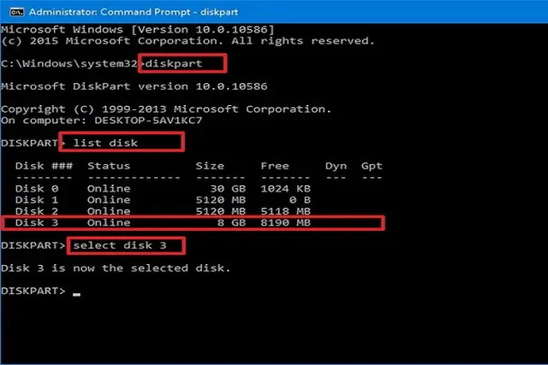The width and height of the screenshot is (548, 365).
Task: Click the Disk 0 row entry
Action: 163,189
